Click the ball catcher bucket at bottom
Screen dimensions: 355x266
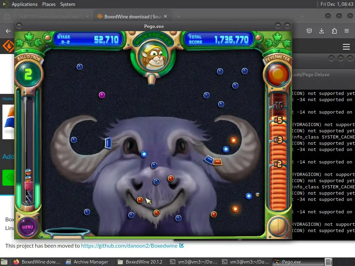coord(67,233)
